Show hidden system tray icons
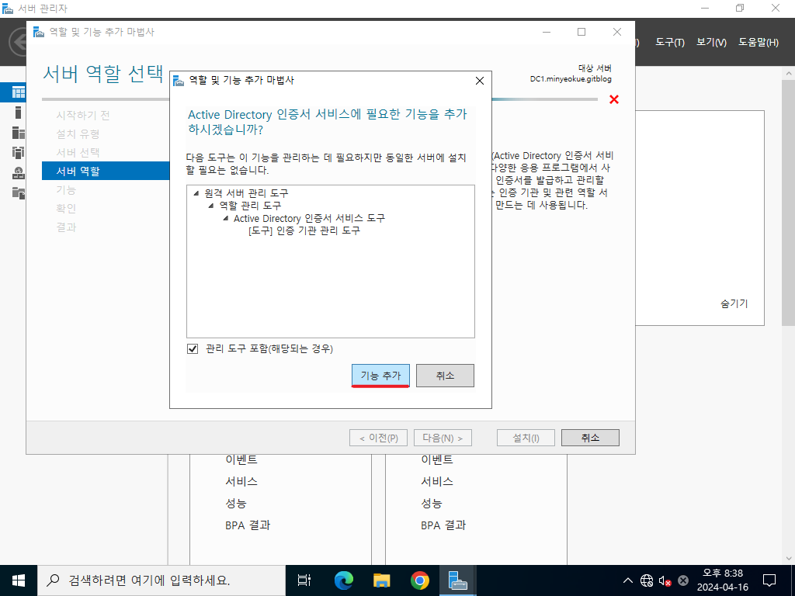The height and width of the screenshot is (596, 795). (x=627, y=580)
